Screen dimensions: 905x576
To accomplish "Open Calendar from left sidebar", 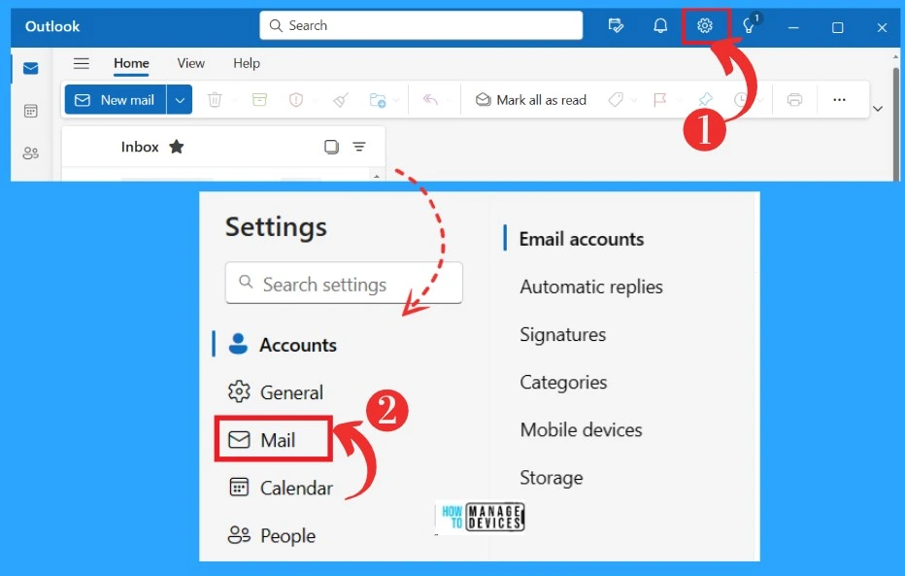I will [31, 111].
